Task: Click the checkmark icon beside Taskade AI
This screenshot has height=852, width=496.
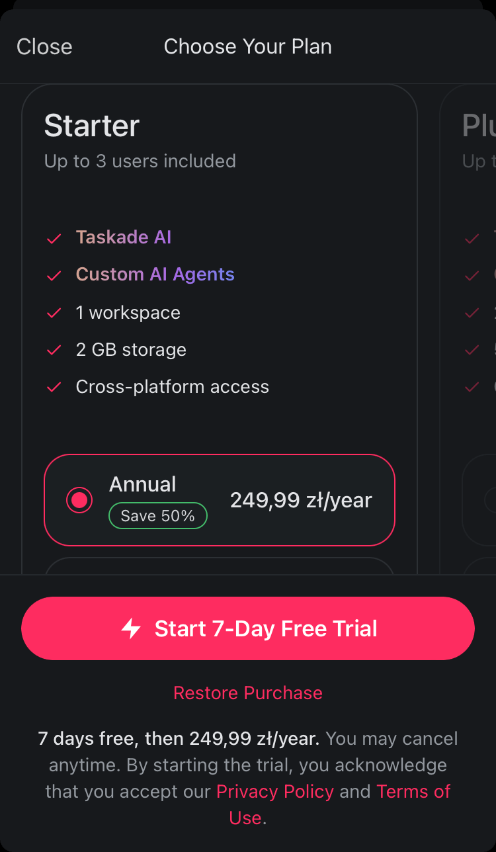Action: pyautogui.click(x=54, y=238)
